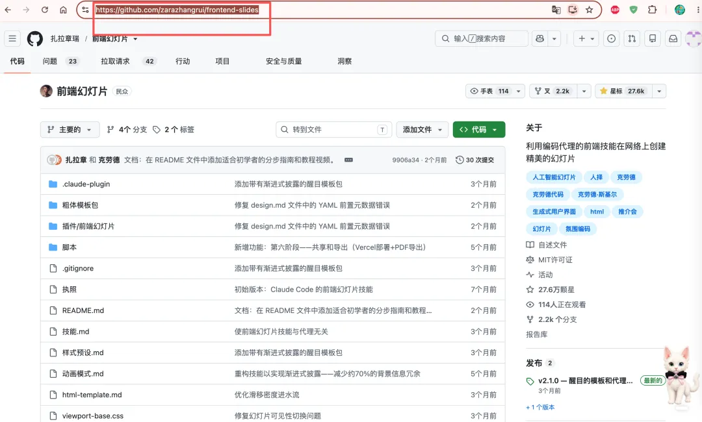This screenshot has height=422, width=702.
Task: Open the ABP extension icon
Action: pos(615,9)
